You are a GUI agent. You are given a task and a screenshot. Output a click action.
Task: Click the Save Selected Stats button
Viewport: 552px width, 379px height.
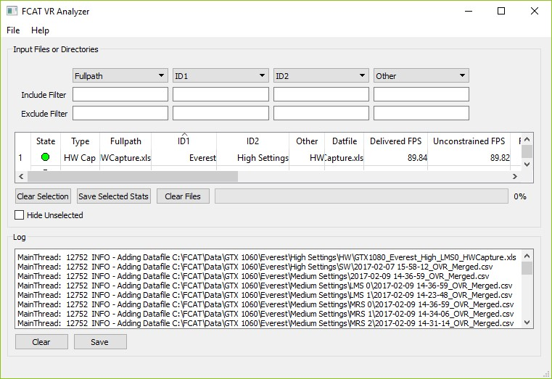[x=114, y=196]
